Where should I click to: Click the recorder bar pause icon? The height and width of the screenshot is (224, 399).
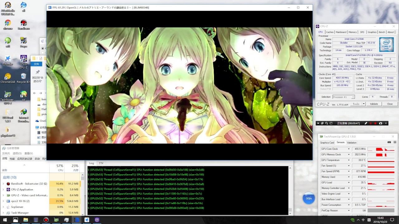pyautogui.click(x=371, y=123)
